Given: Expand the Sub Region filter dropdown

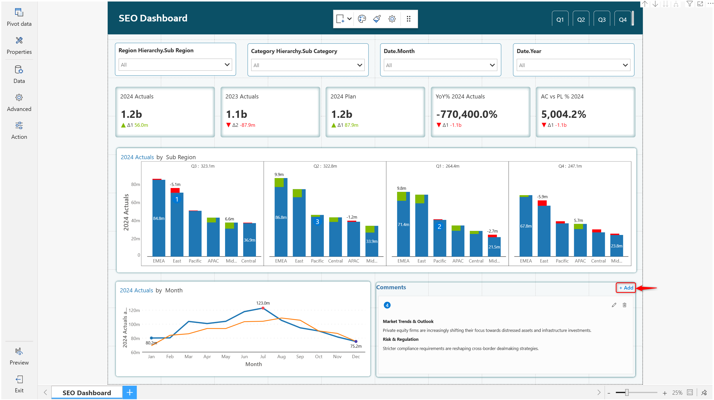Looking at the screenshot, I should click(x=227, y=65).
